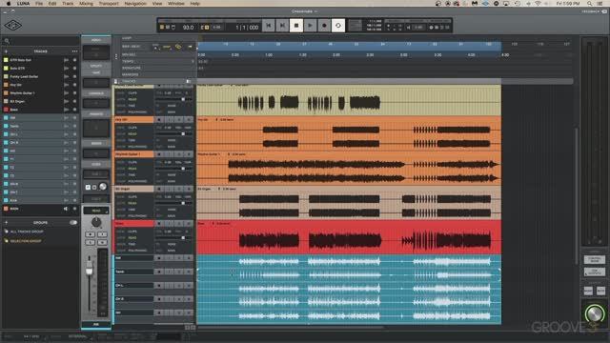Expand the TEMPO ruler row arrow

(x=193, y=61)
